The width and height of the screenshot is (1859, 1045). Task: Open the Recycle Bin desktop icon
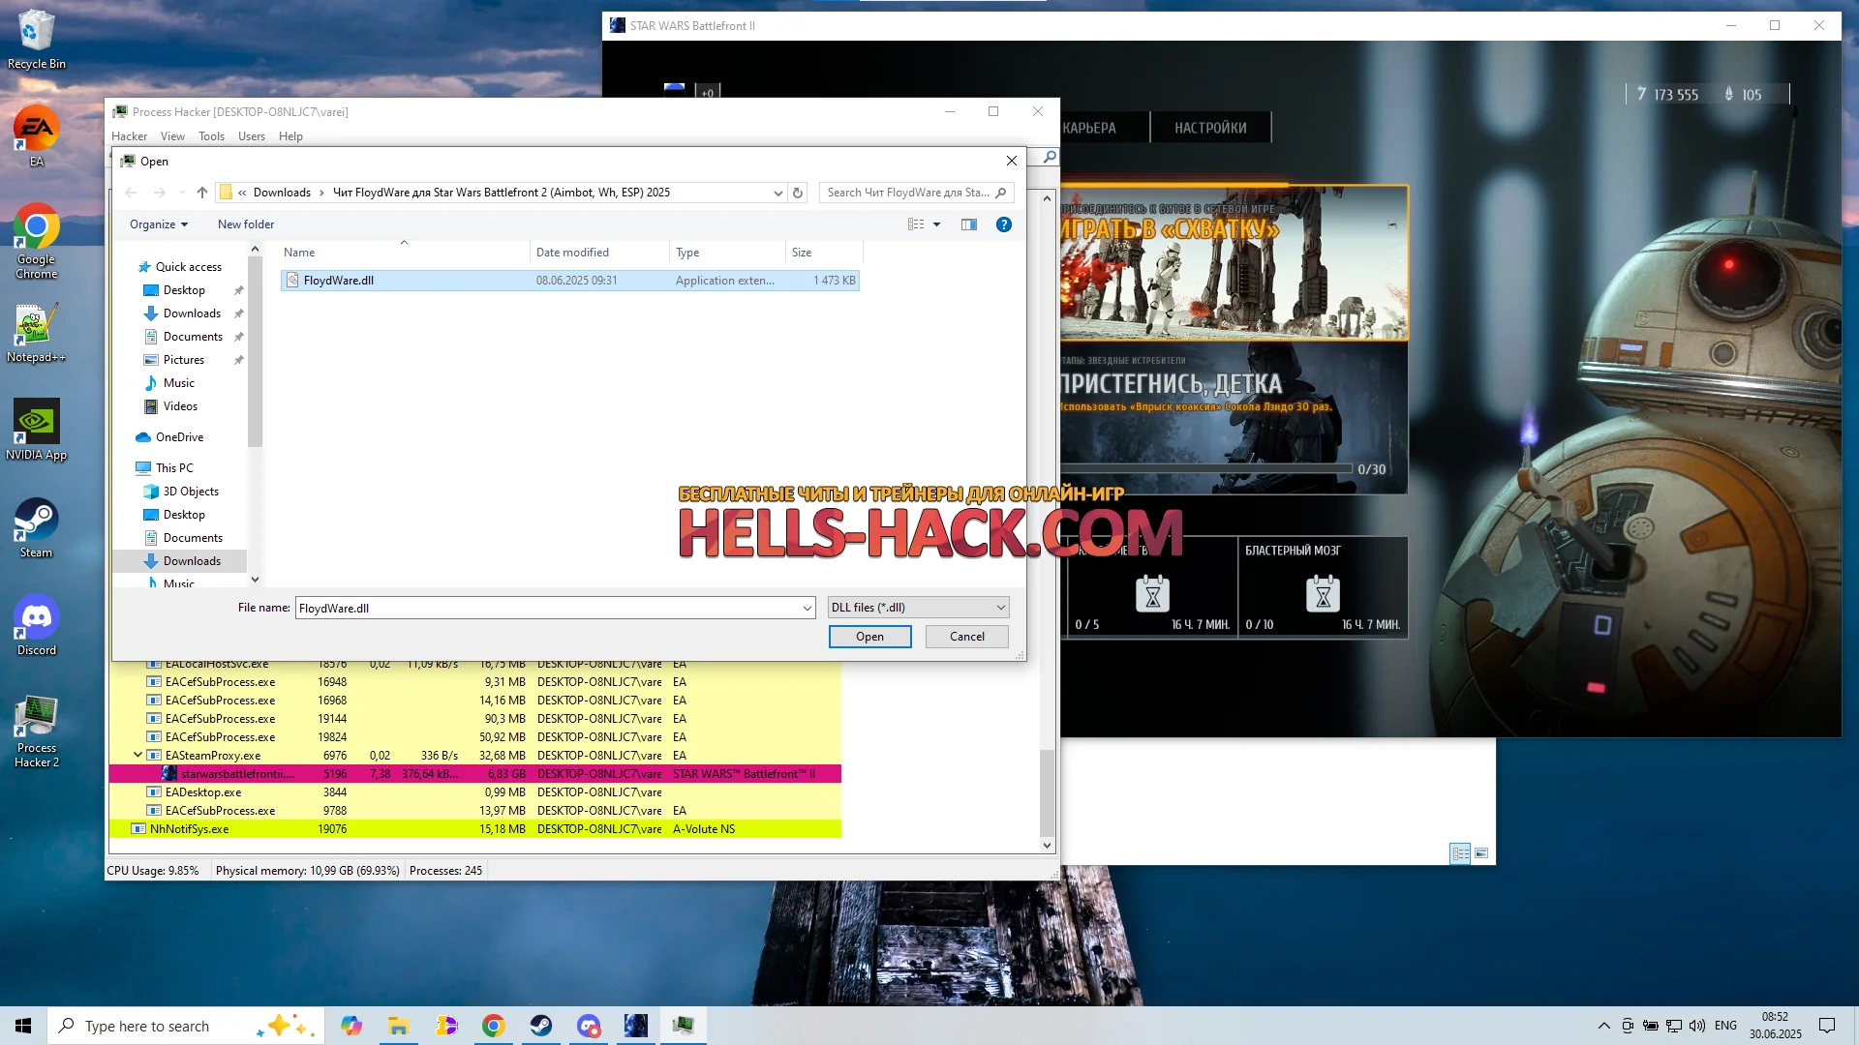(37, 39)
